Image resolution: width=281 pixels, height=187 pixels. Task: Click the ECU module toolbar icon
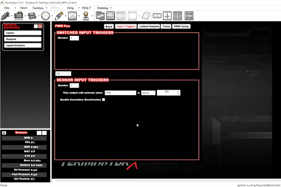click(x=32, y=16)
